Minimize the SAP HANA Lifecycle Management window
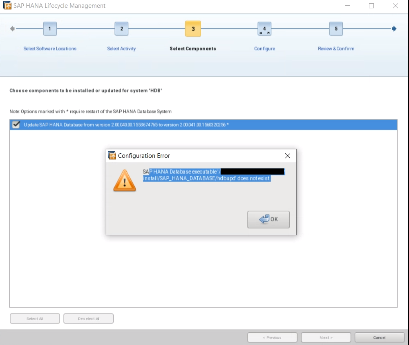This screenshot has height=345, width=409. (x=348, y=5)
